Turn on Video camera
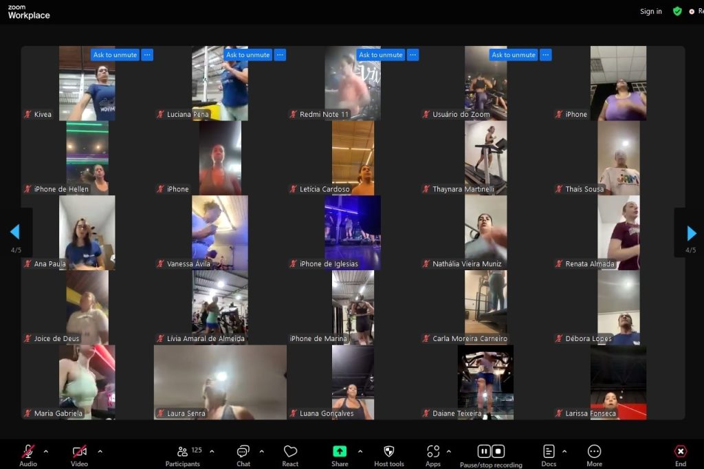Image resolution: width=704 pixels, height=469 pixels. click(80, 452)
